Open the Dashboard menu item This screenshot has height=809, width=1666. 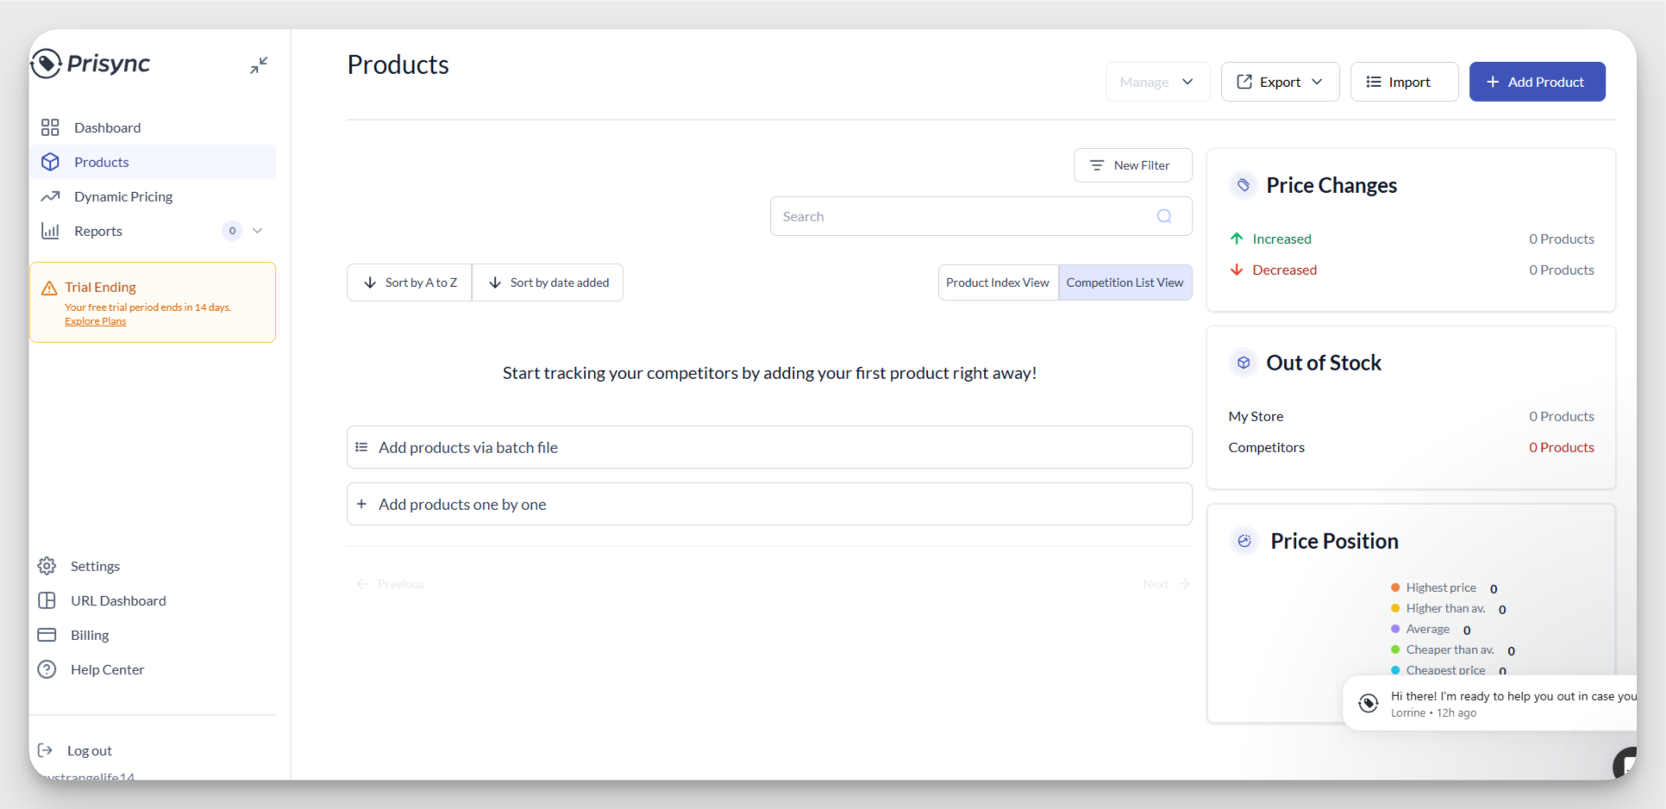(x=107, y=128)
